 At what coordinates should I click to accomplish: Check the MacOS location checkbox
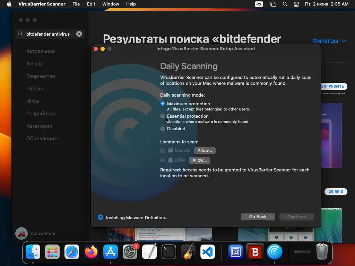coord(163,150)
